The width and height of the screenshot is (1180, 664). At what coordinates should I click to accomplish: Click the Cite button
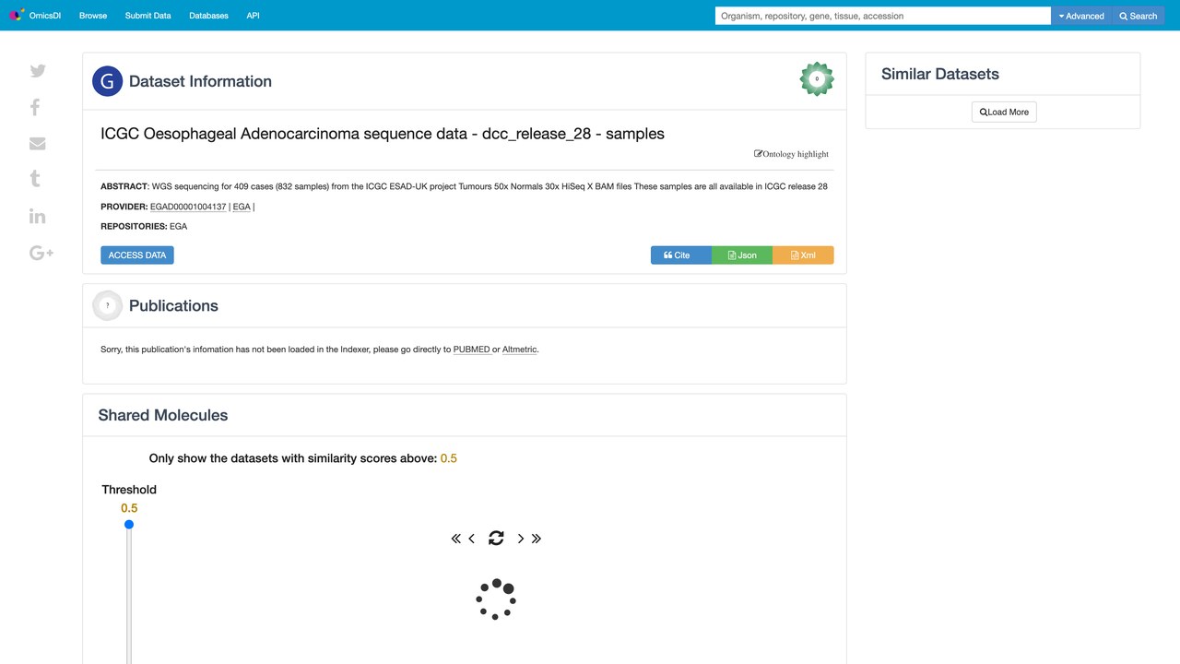click(681, 255)
